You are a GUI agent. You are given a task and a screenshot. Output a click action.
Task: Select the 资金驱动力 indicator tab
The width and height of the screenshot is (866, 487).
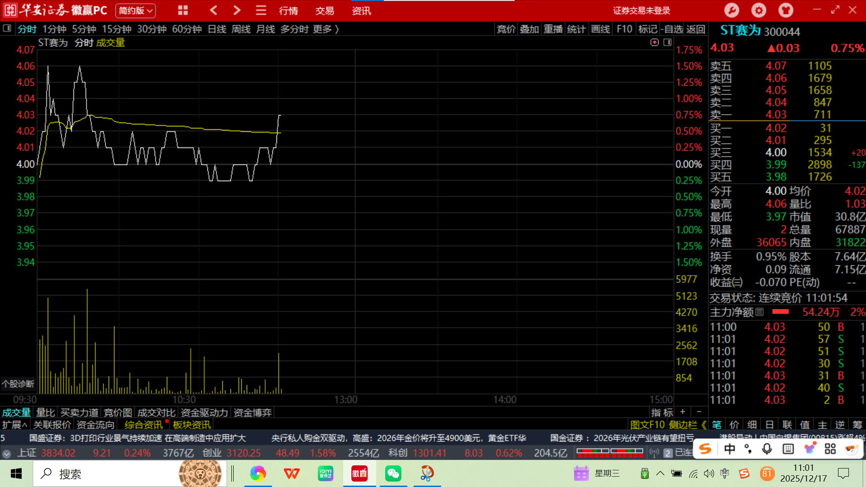click(204, 413)
